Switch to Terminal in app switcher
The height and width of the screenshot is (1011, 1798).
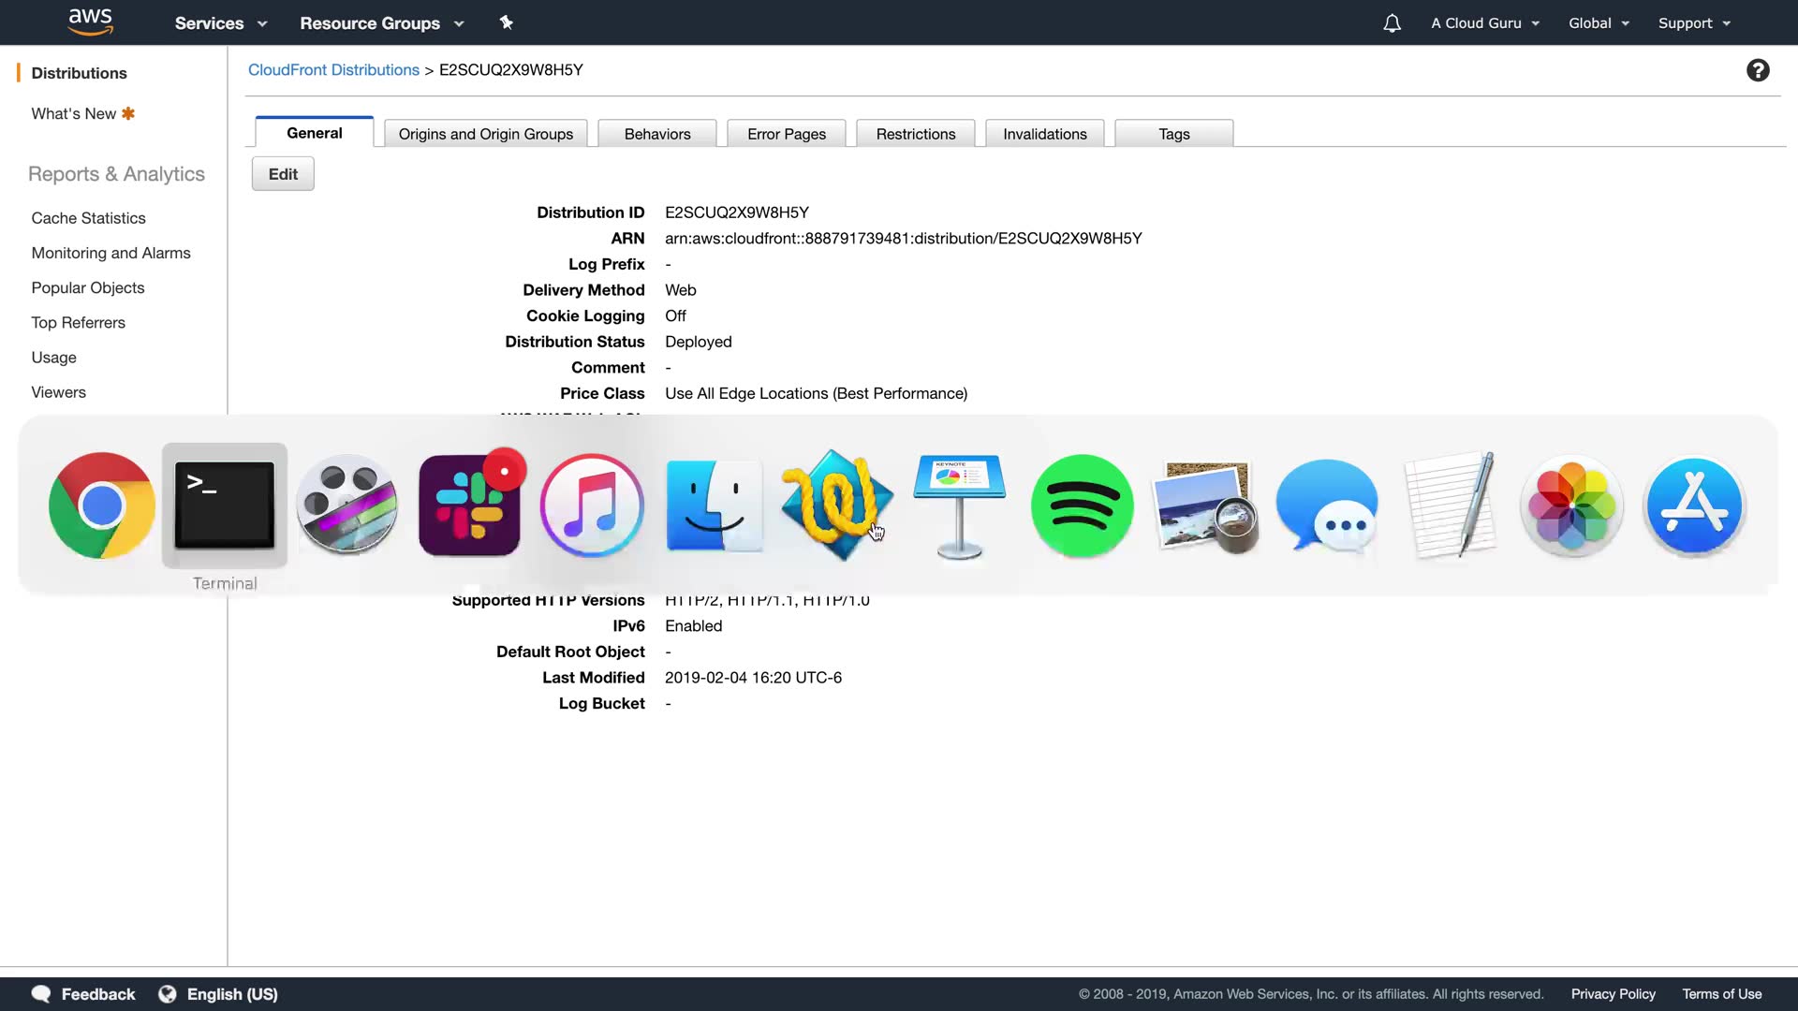(225, 505)
